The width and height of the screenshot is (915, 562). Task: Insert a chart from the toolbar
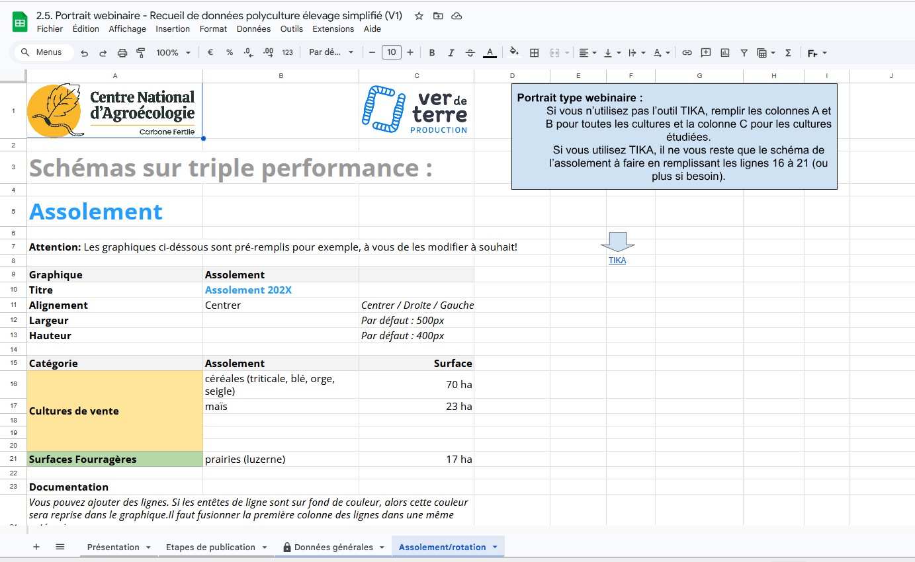tap(725, 53)
